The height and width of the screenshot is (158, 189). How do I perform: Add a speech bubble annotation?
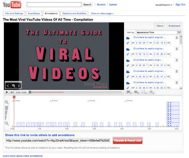pos(129,92)
